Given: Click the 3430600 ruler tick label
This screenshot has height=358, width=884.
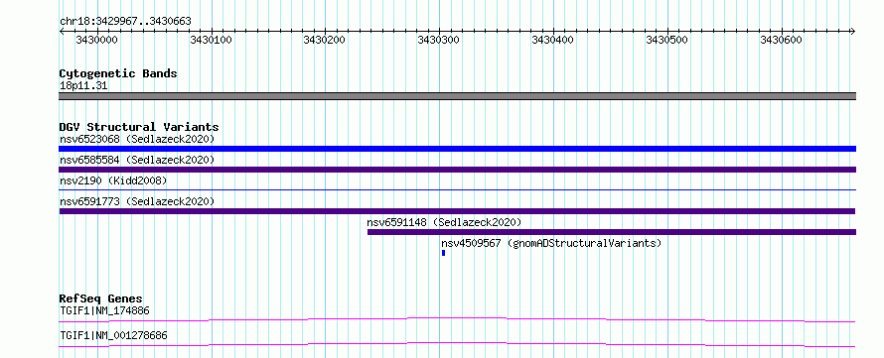Looking at the screenshot, I should pos(781,40).
